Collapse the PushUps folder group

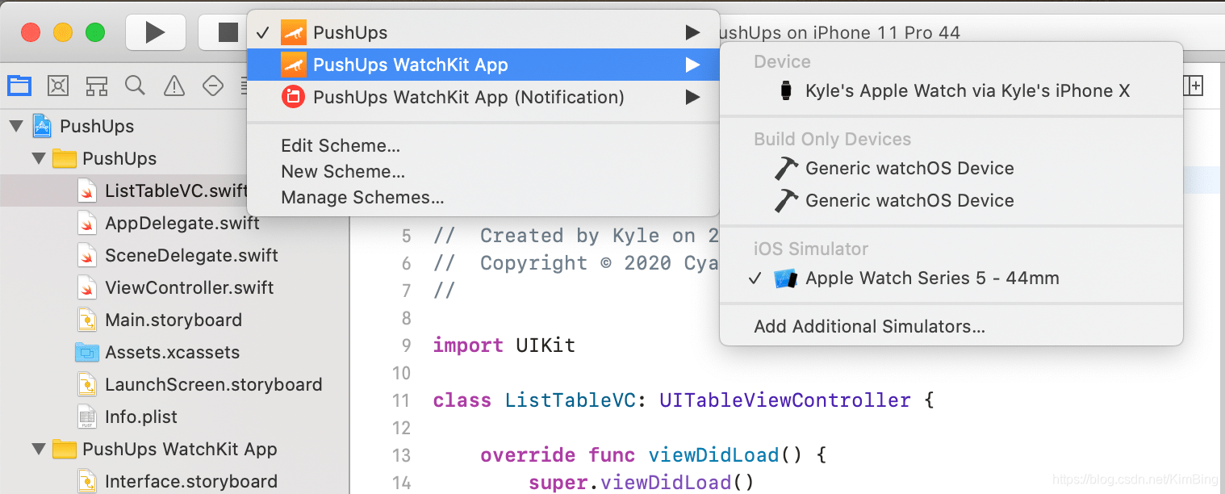coord(38,158)
